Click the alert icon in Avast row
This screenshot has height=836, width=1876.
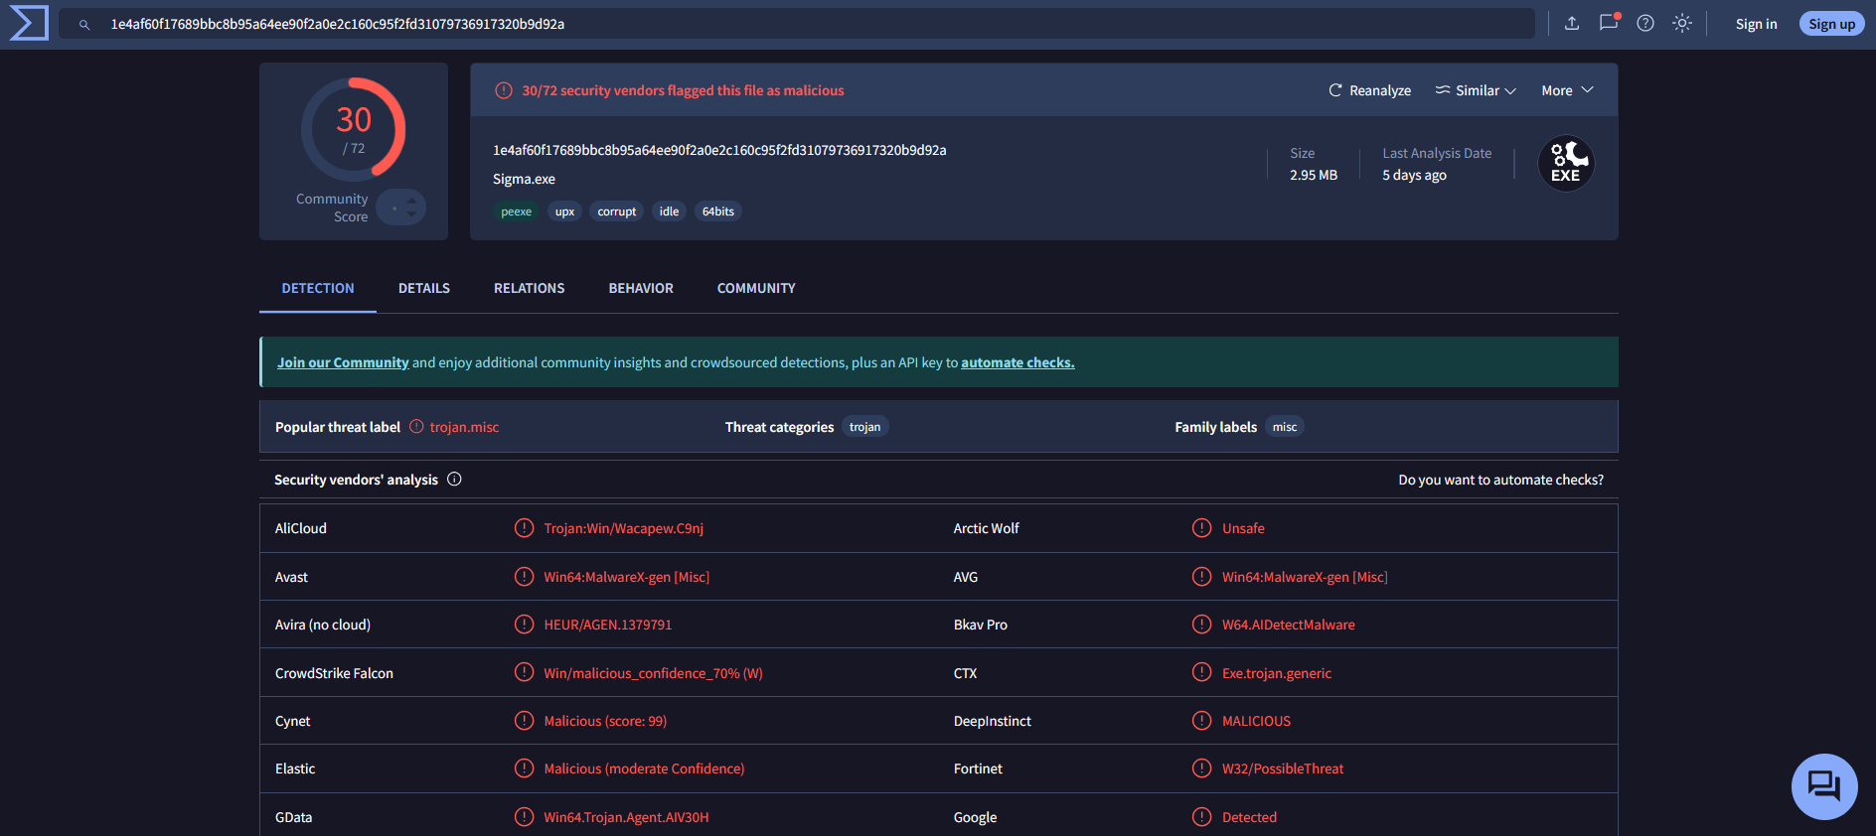[x=524, y=577]
